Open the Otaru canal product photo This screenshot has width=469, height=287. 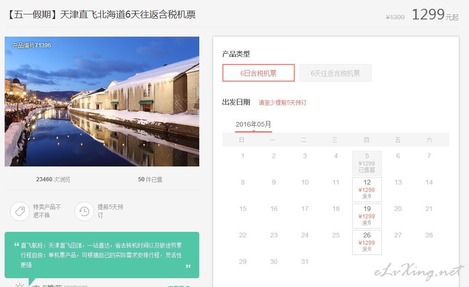coord(102,102)
